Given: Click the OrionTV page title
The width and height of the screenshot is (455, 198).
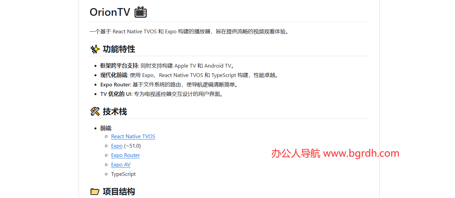Looking at the screenshot, I should (x=110, y=12).
